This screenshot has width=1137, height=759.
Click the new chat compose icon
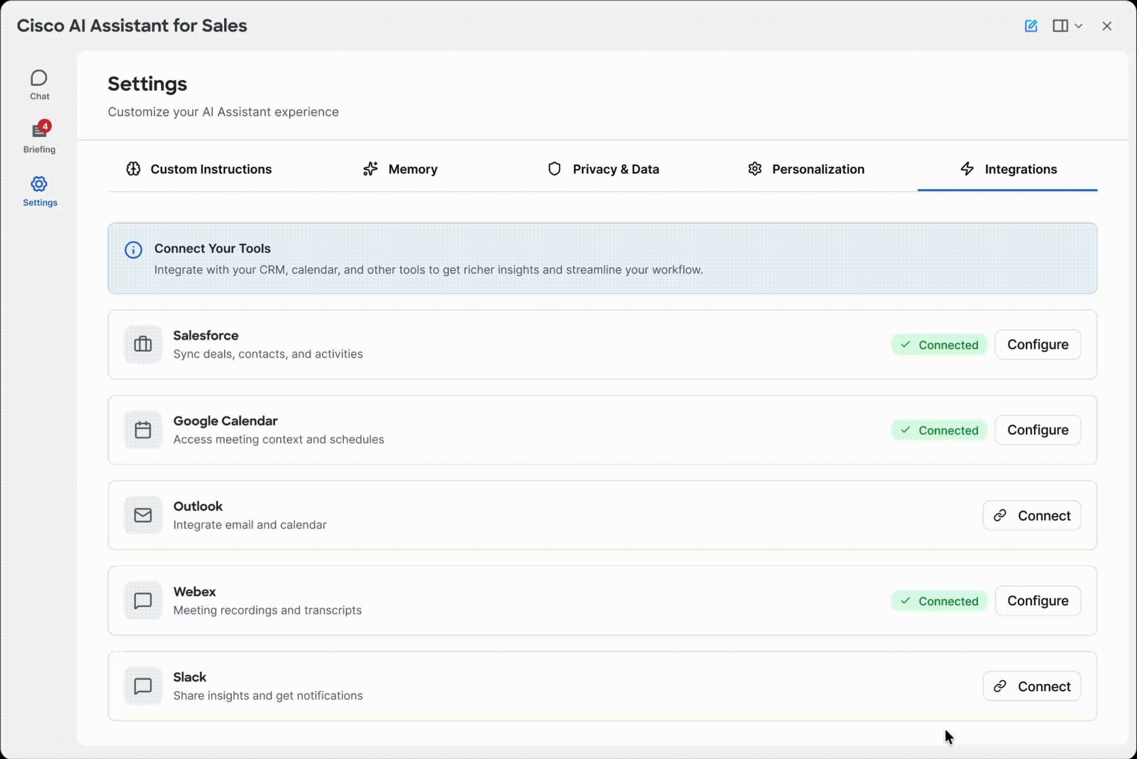1031,26
